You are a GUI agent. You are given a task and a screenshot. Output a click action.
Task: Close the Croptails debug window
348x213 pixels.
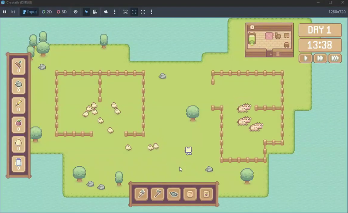(342, 3)
